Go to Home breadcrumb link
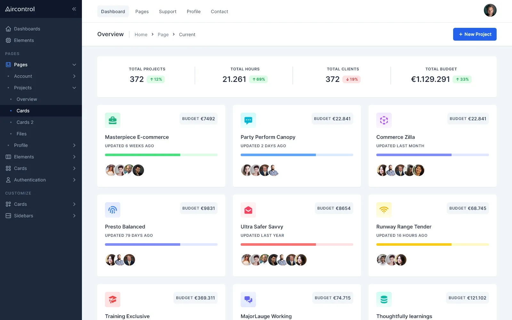The height and width of the screenshot is (320, 512). [141, 35]
